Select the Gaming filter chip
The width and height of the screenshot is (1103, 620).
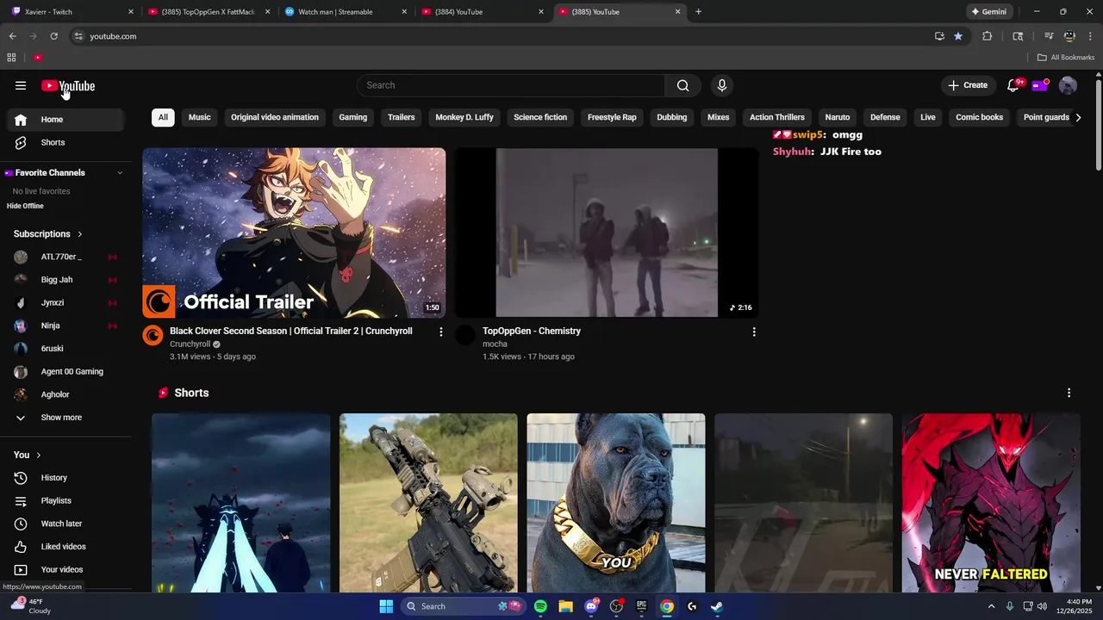(353, 117)
